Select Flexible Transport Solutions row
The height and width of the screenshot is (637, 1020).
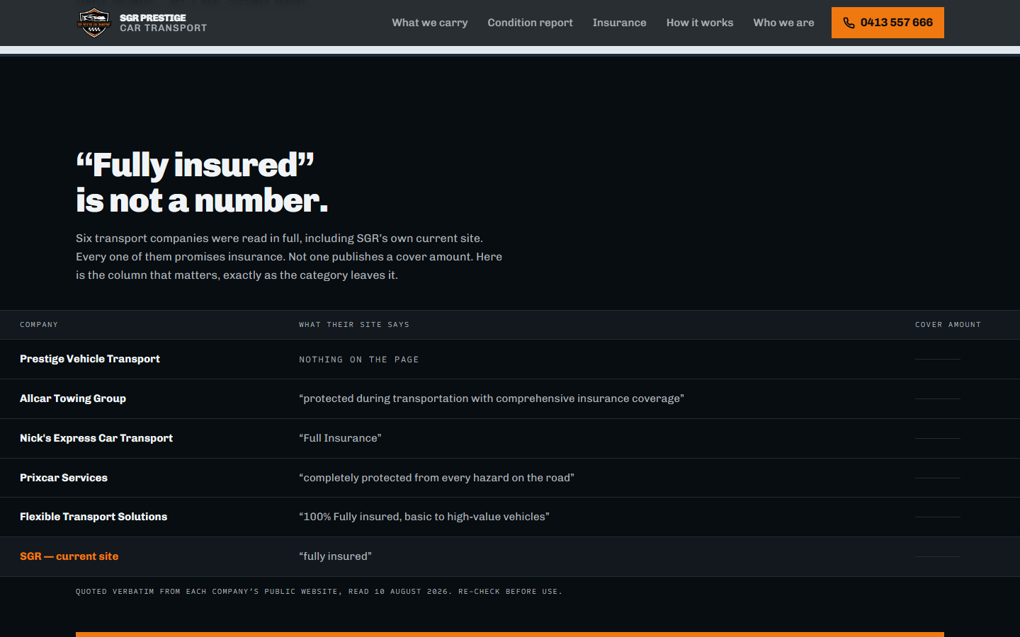tap(510, 517)
